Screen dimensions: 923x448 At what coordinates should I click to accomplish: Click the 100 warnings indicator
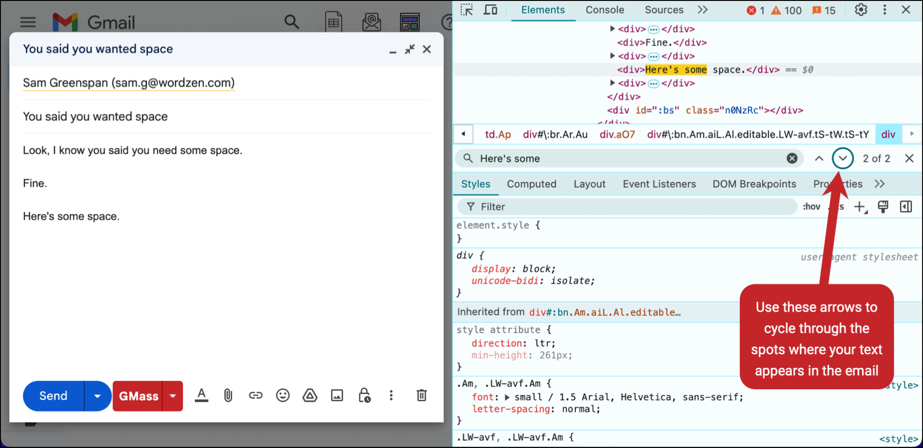786,10
